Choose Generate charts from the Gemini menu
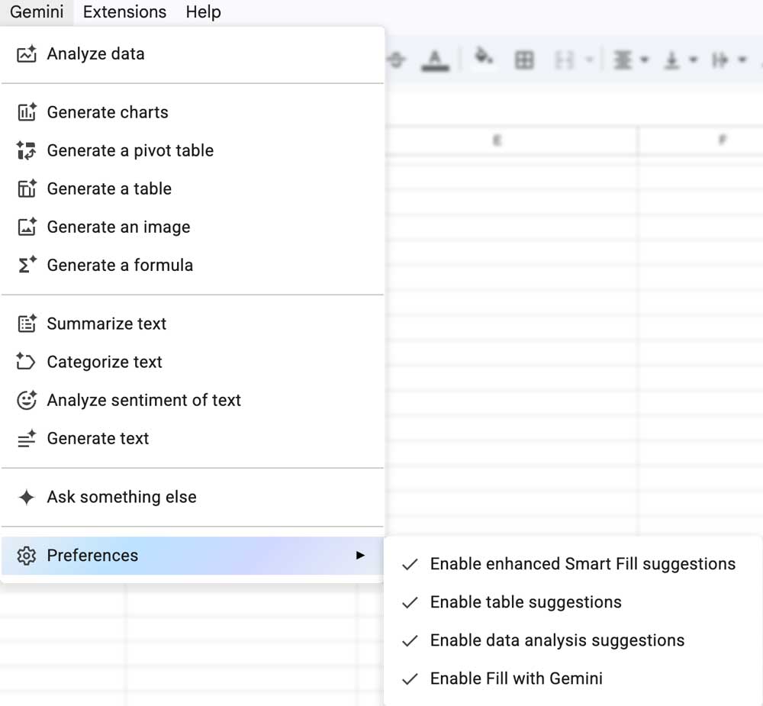This screenshot has width=763, height=706. coord(193,112)
